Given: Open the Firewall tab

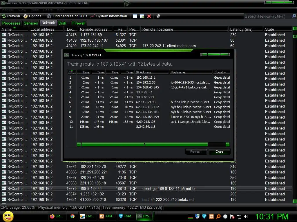Looking at the screenshot, I should (x=79, y=23).
